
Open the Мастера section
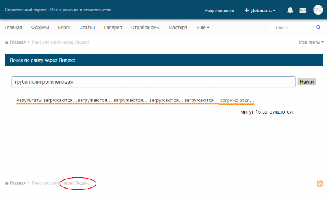(178, 28)
